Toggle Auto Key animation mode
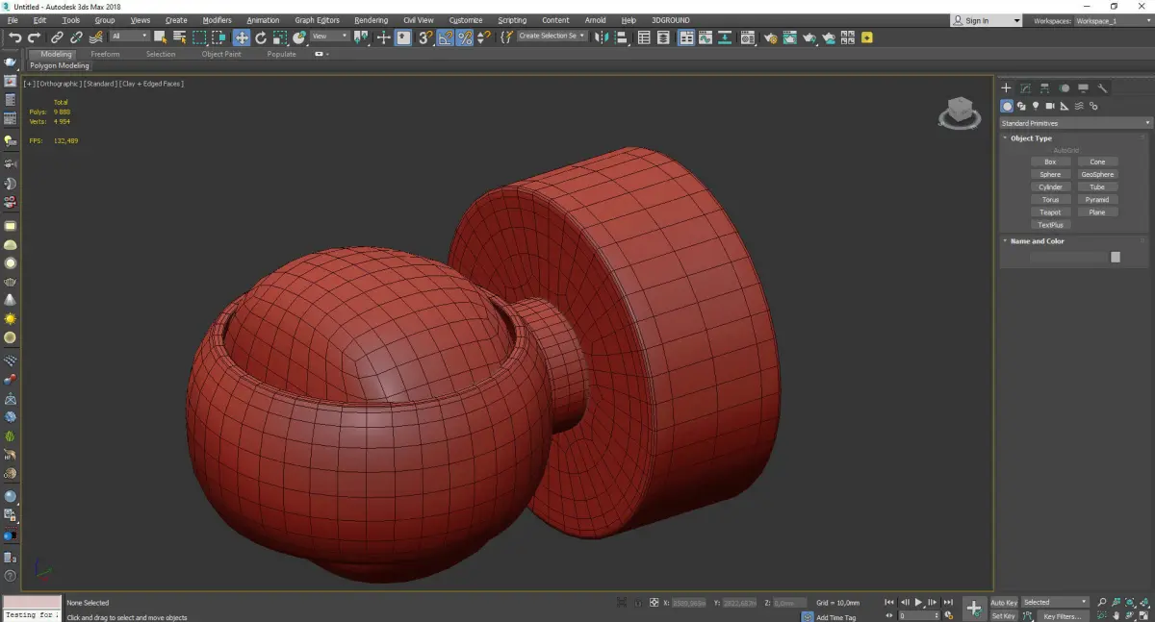The height and width of the screenshot is (622, 1155). (1004, 603)
